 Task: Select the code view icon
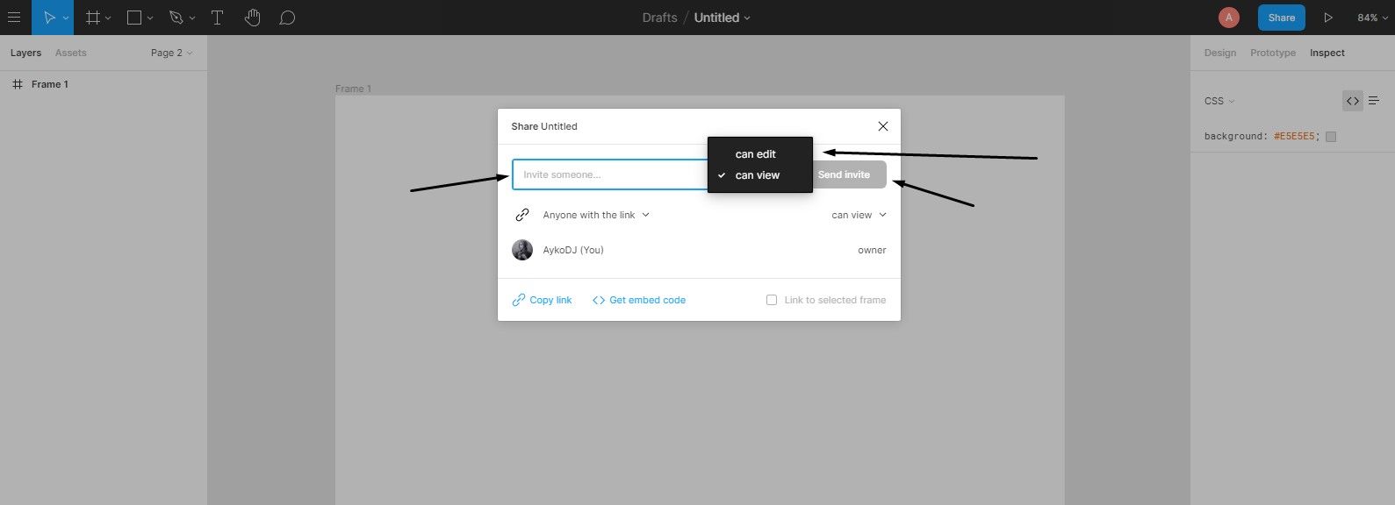click(1352, 101)
